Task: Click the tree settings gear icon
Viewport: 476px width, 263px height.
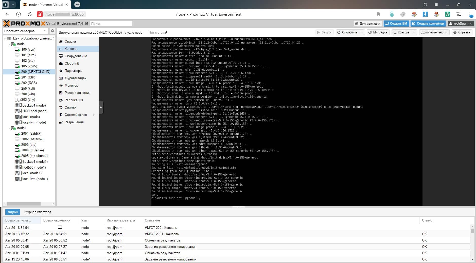Action: (x=52, y=31)
